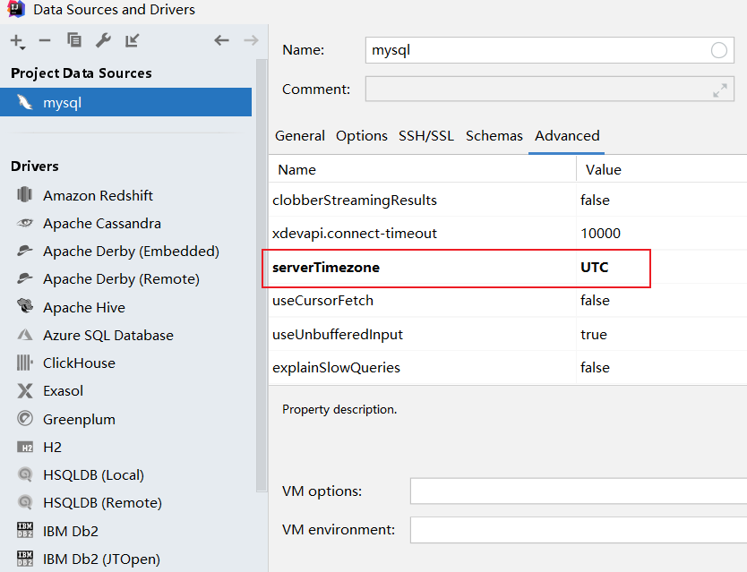Click the xdevapi.connect-timeout property name

click(x=355, y=234)
